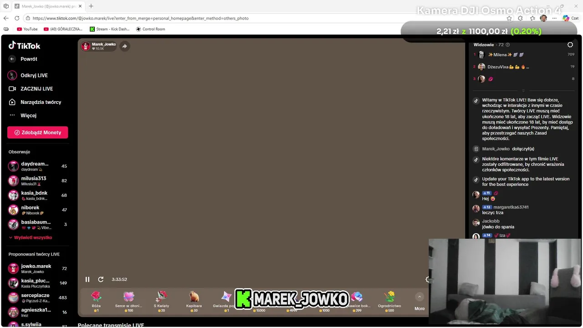The height and width of the screenshot is (328, 583).
Task: Add page to favorites star icon
Action: [509, 18]
